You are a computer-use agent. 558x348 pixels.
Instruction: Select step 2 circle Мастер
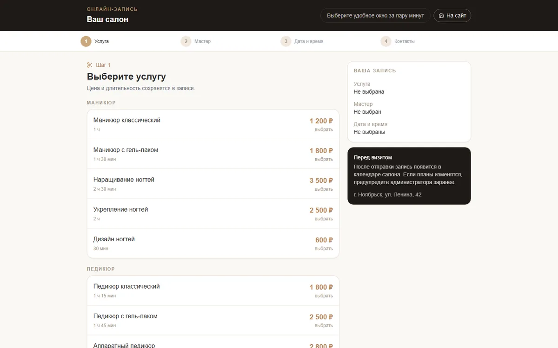186,41
